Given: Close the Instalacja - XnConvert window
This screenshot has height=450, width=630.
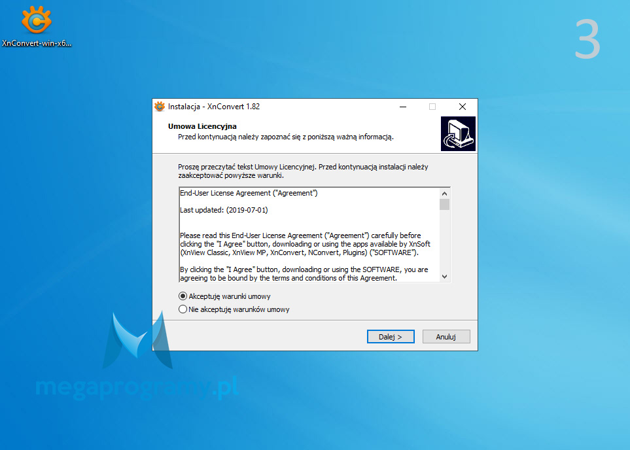Looking at the screenshot, I should [463, 107].
